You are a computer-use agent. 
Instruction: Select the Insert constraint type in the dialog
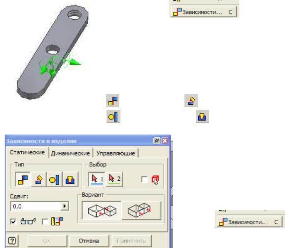pyautogui.click(x=70, y=179)
